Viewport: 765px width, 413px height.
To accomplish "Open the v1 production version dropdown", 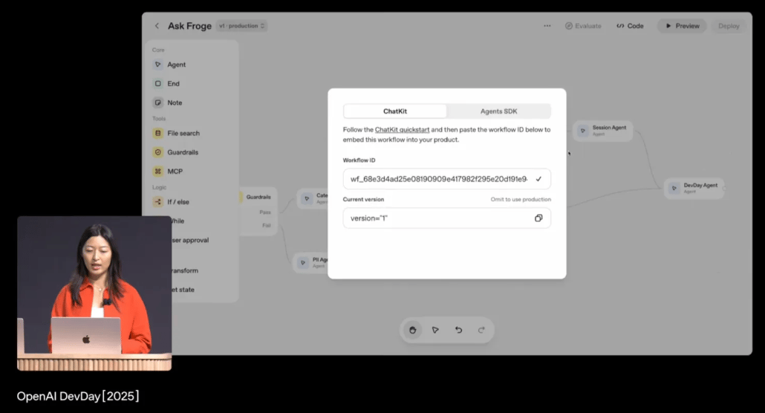I will [x=241, y=26].
